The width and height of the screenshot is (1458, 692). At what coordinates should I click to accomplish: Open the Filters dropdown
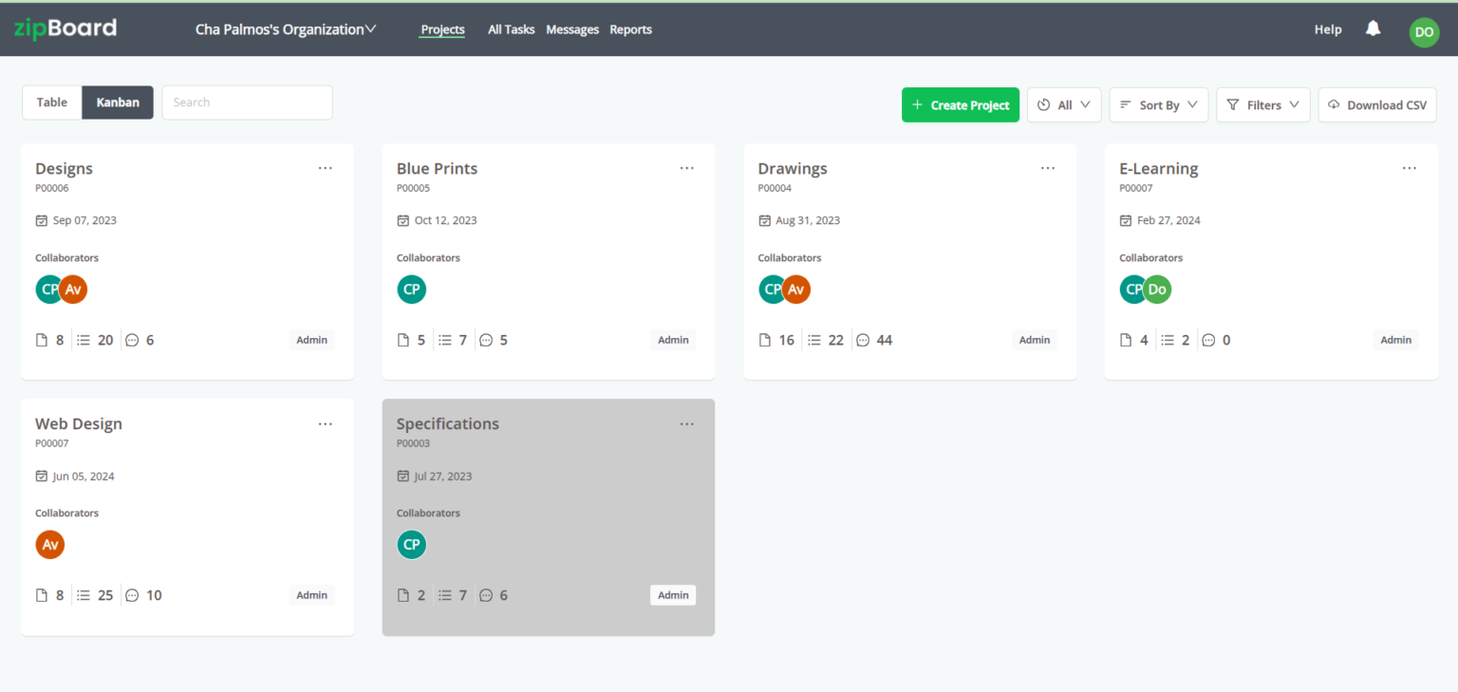[x=1262, y=104]
